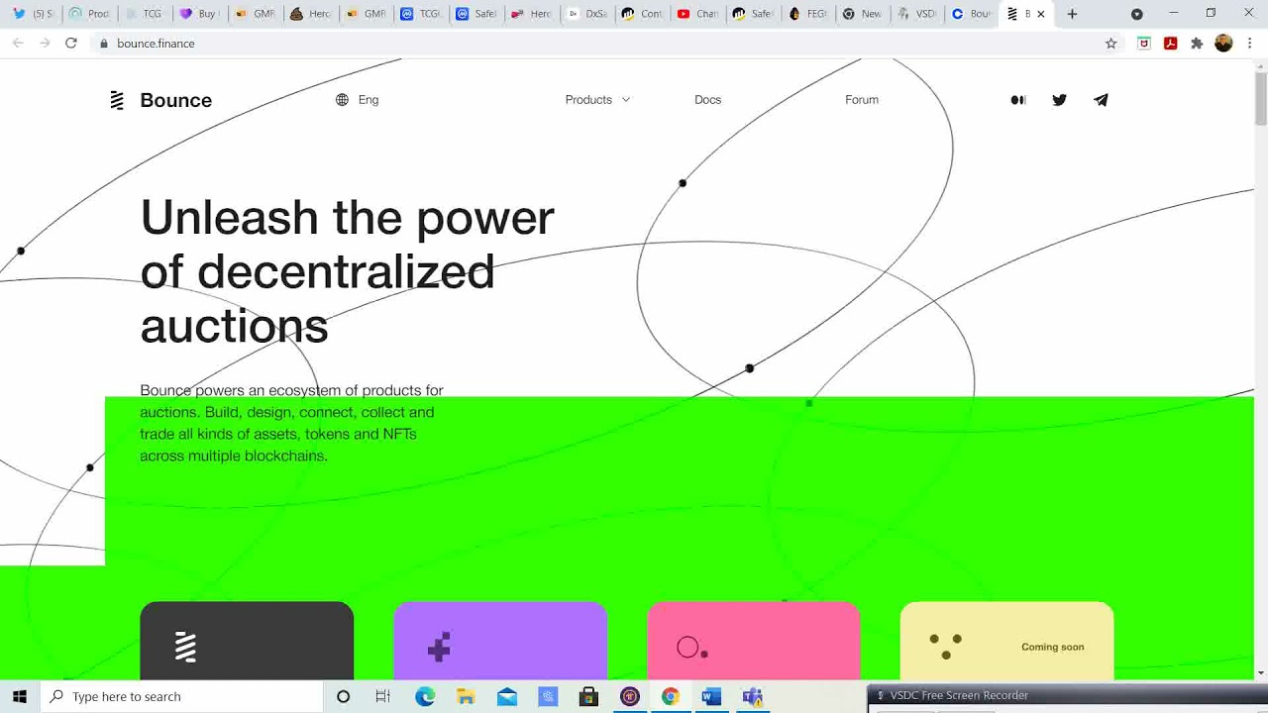Open the dark Bounce product card

247,641
